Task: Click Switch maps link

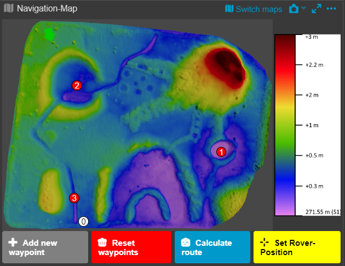Action: 254,9
